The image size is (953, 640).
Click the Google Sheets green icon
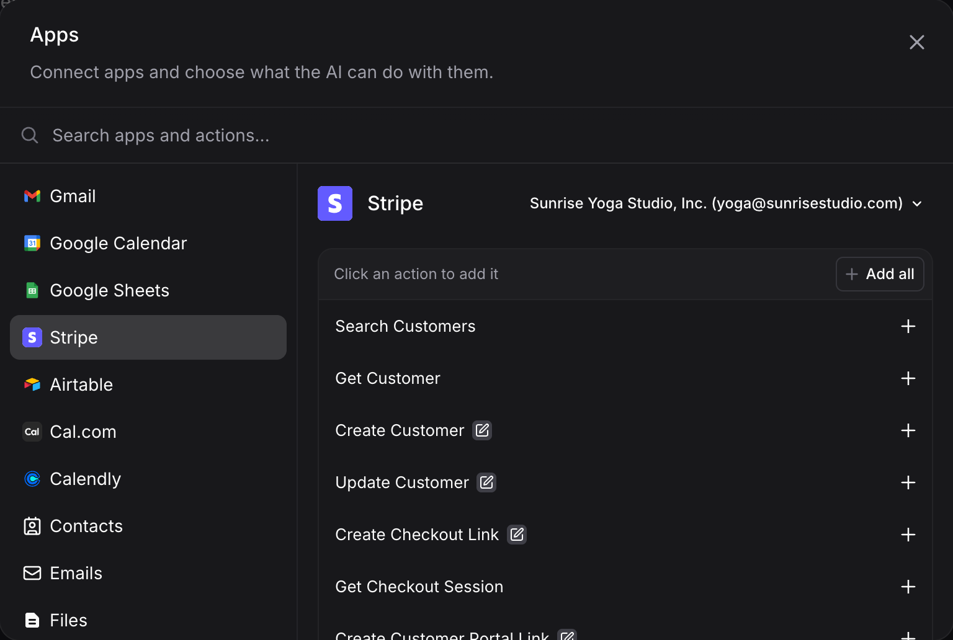tap(32, 290)
